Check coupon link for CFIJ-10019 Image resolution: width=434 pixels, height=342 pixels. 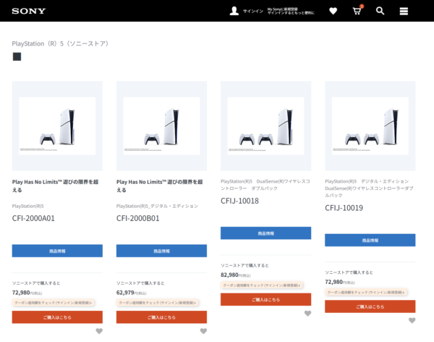(x=366, y=292)
